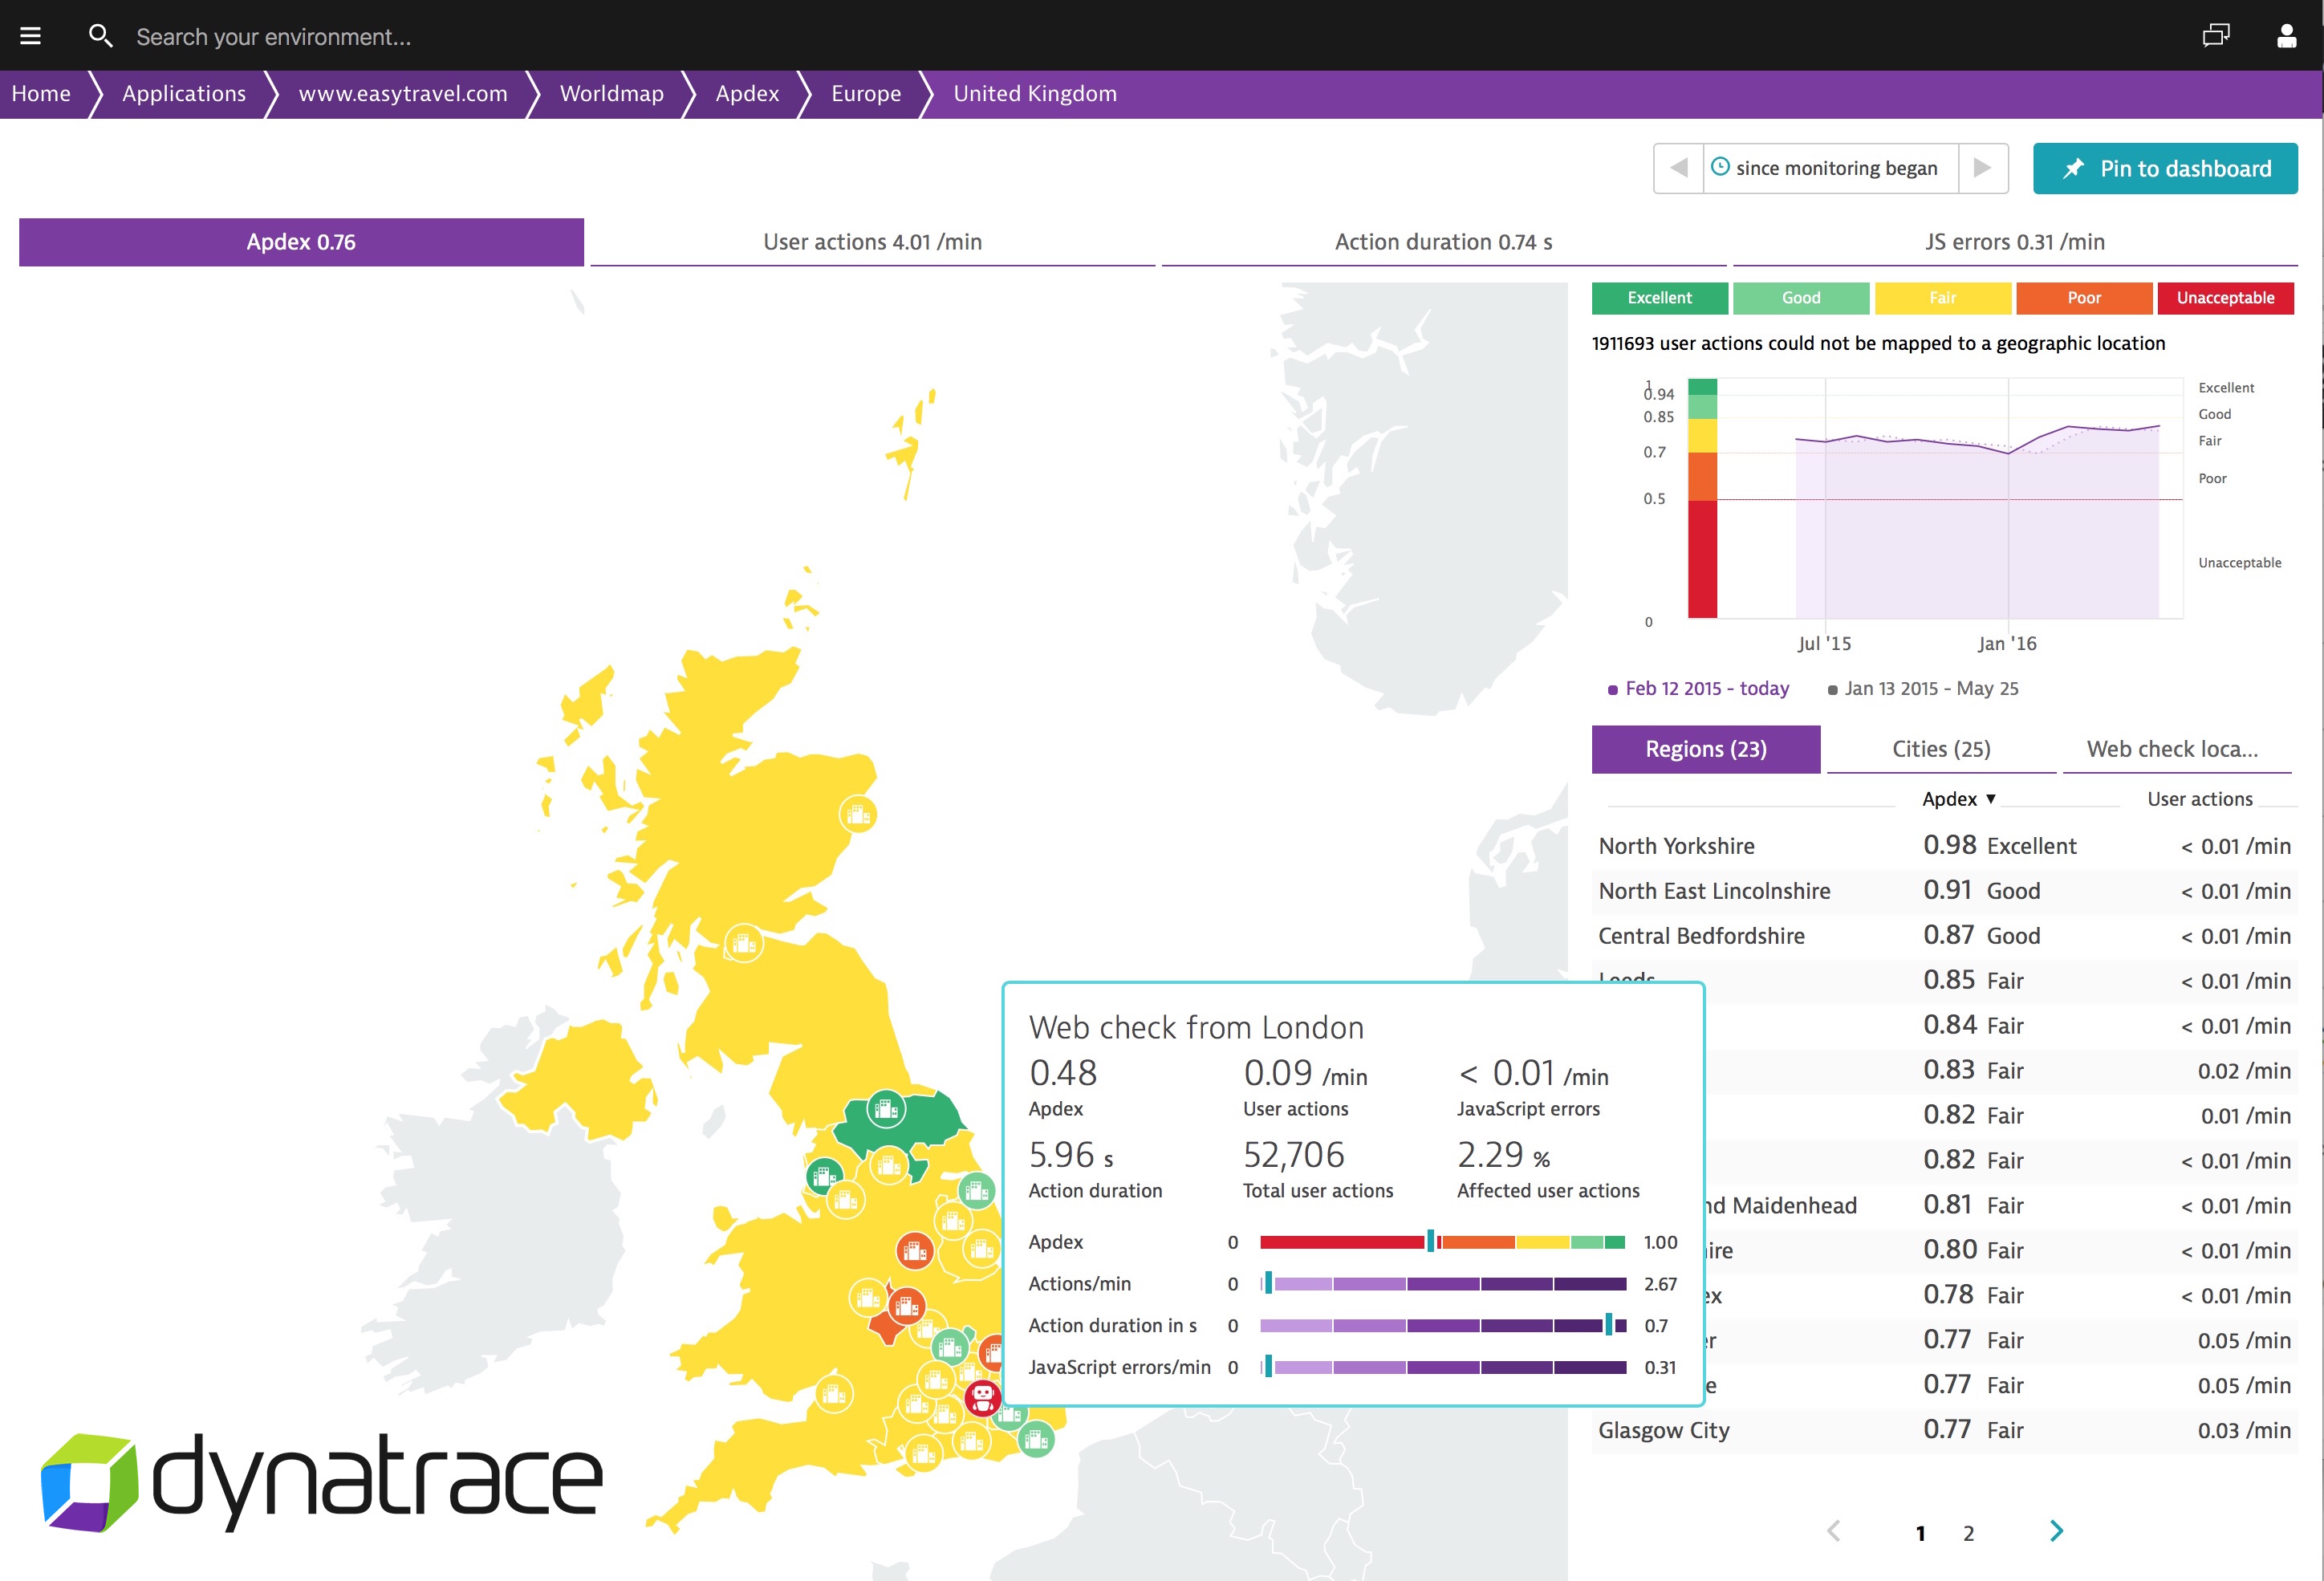Switch to JS errors 0.31 /min tab
Image resolution: width=2324 pixels, height=1581 pixels.
[2015, 242]
